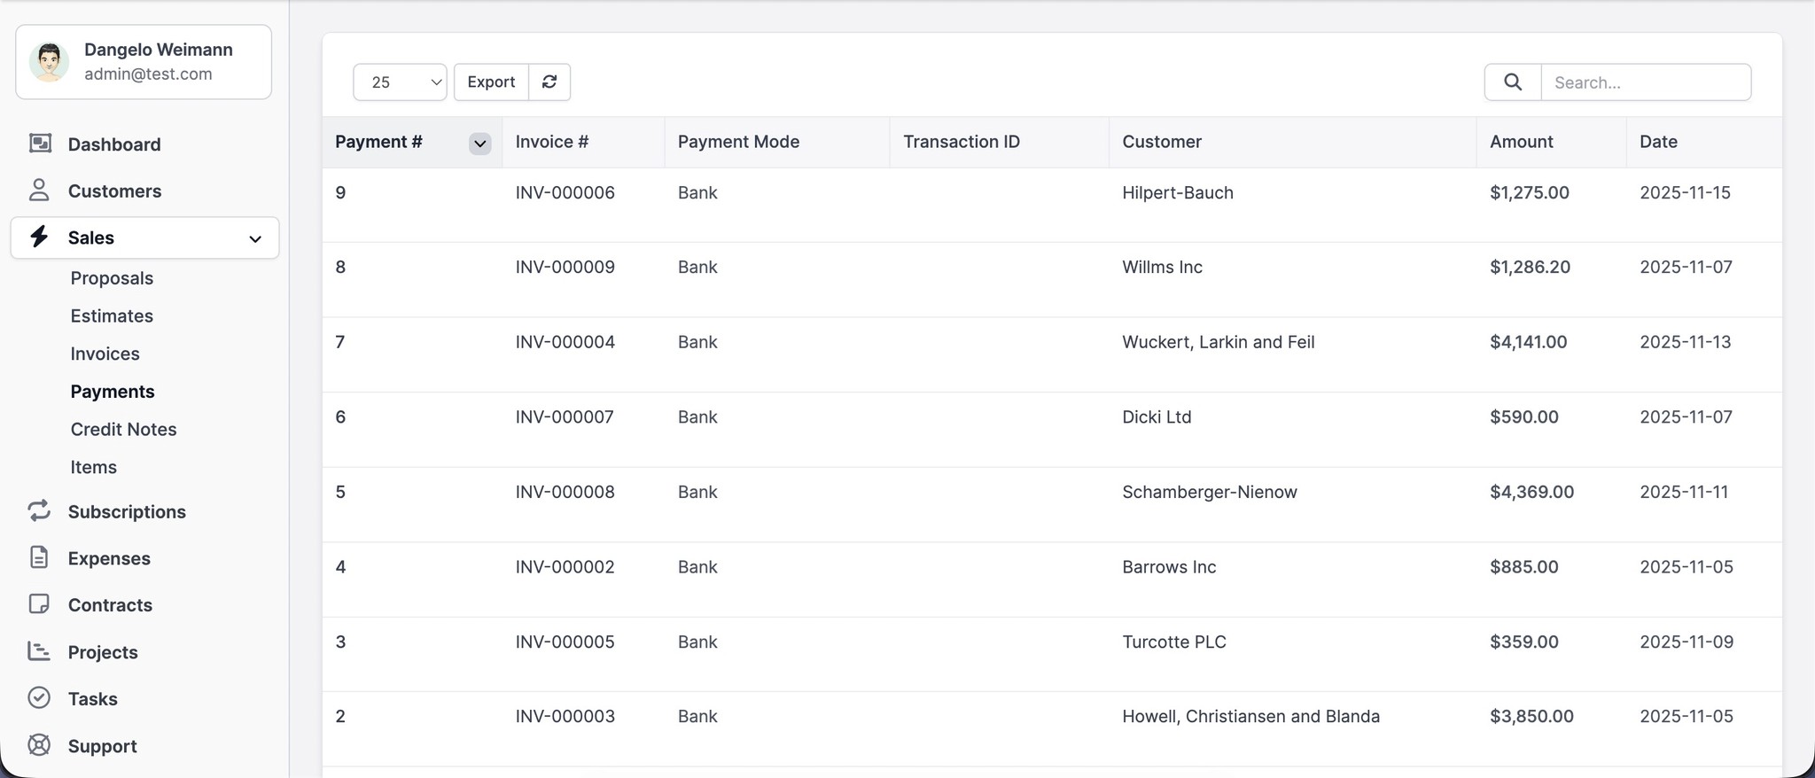Click customer Wuckert, Larkin and Feil
The height and width of the screenshot is (778, 1815).
point(1219,342)
